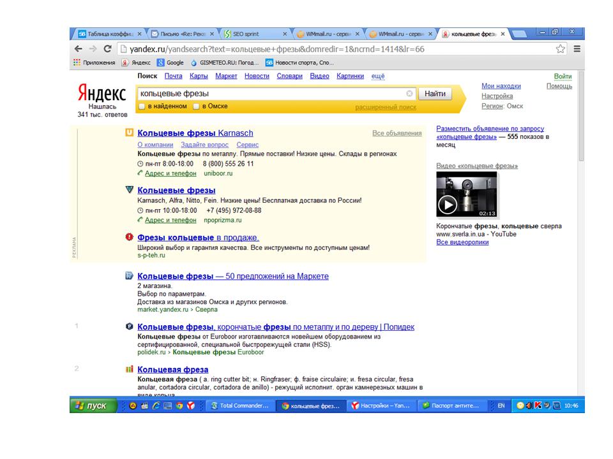Click the Найти search button
The height and width of the screenshot is (459, 613).
point(435,94)
